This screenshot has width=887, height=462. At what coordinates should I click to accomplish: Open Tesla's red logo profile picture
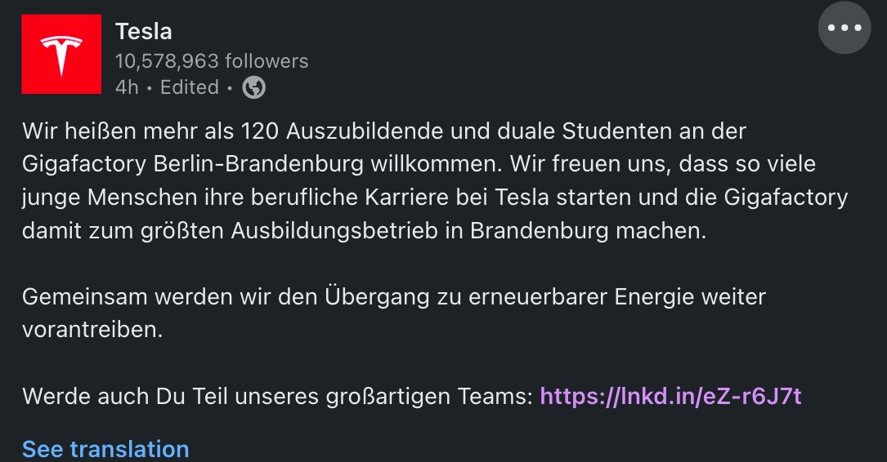pyautogui.click(x=61, y=54)
